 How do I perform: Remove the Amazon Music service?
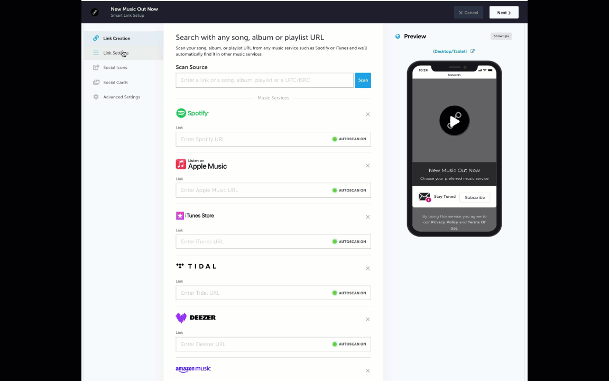pyautogui.click(x=368, y=370)
